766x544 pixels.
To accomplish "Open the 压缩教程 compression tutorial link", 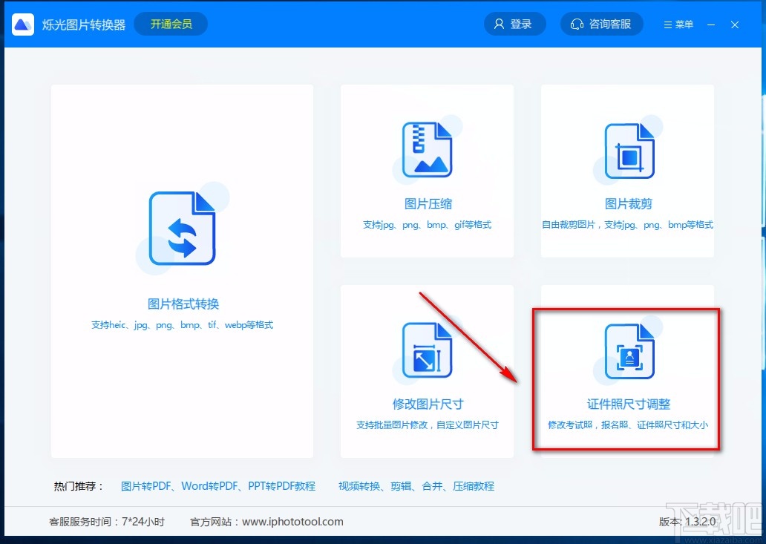I will point(473,486).
